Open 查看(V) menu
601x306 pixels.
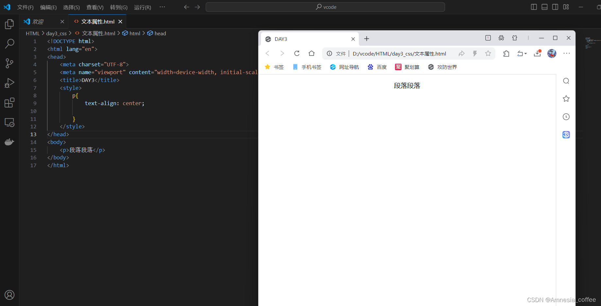point(95,7)
